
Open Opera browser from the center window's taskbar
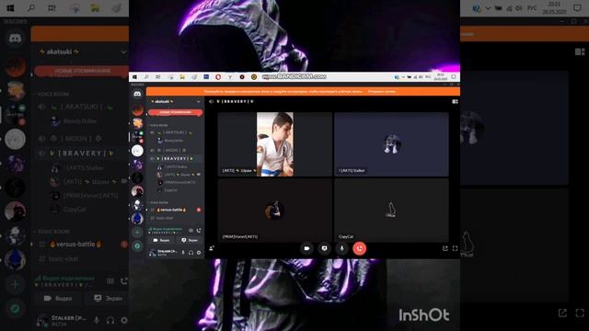click(x=218, y=77)
